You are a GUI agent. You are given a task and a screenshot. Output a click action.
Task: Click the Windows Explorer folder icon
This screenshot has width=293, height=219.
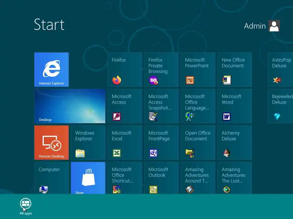click(80, 153)
